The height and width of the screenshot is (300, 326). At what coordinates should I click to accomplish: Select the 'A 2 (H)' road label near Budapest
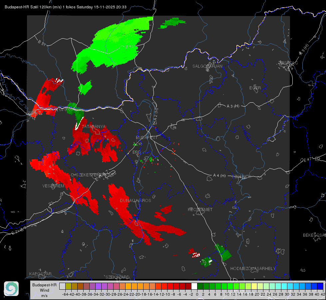pyautogui.click(x=156, y=116)
